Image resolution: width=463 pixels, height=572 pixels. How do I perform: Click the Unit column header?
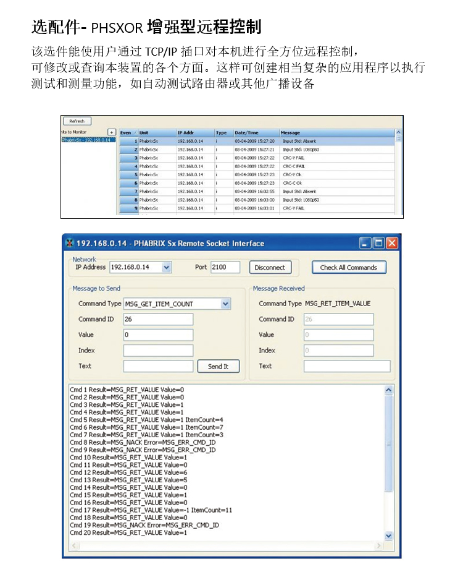(157, 133)
